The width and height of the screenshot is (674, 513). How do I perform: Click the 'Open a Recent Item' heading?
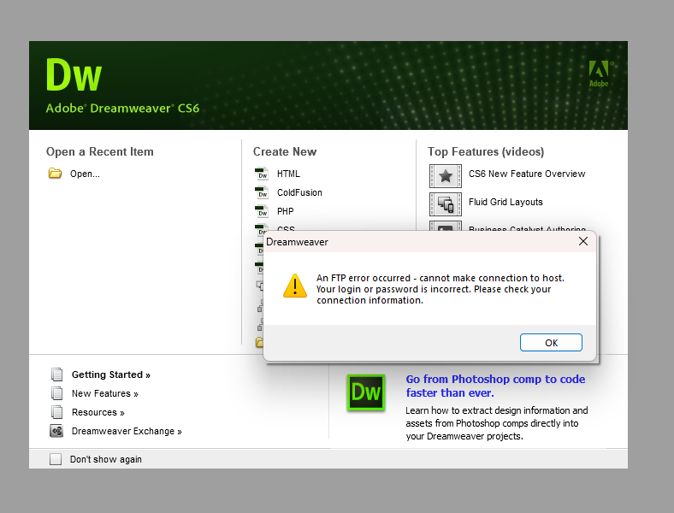tap(100, 151)
